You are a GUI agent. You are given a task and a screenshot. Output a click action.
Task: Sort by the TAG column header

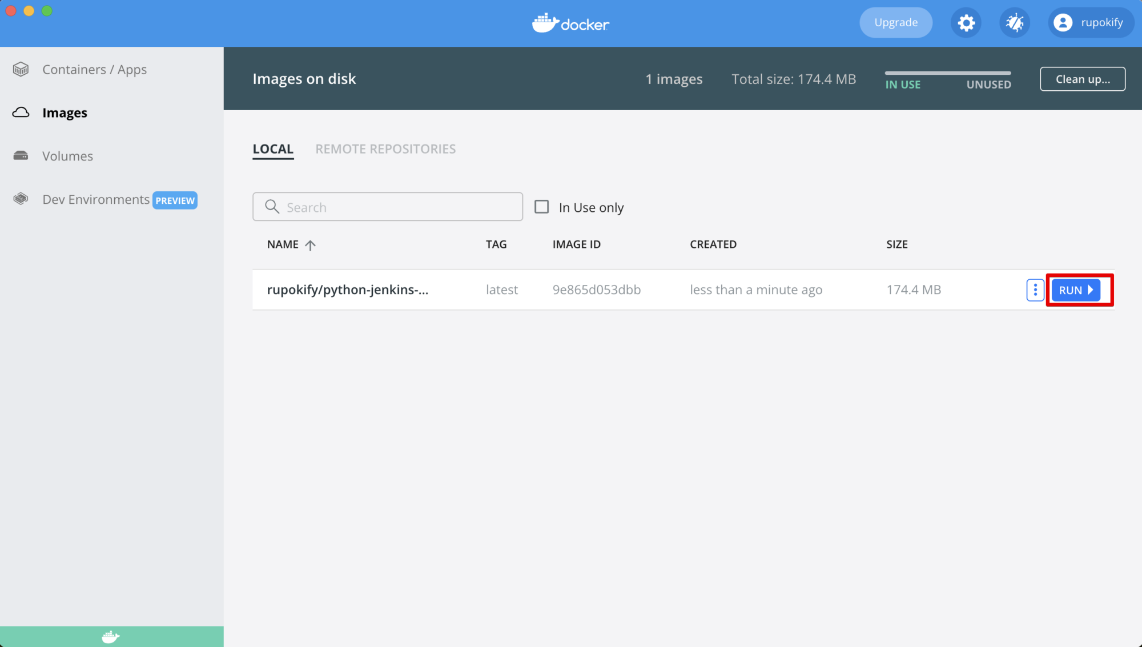pos(496,244)
